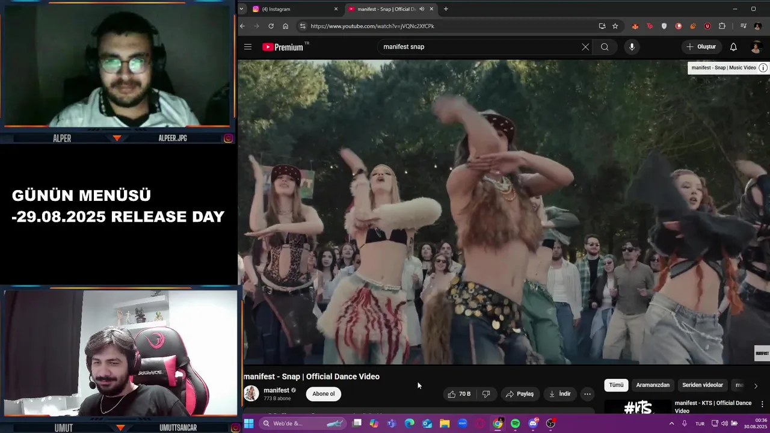Click manifest - Snap | Music Video card
This screenshot has width=770, height=433.
click(x=724, y=68)
